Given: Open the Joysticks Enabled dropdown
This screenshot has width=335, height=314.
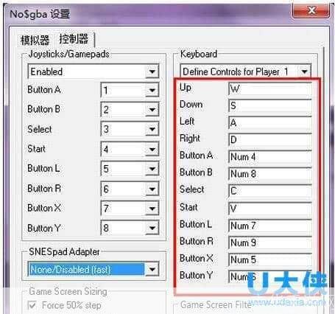Looking at the screenshot, I should tap(94, 71).
